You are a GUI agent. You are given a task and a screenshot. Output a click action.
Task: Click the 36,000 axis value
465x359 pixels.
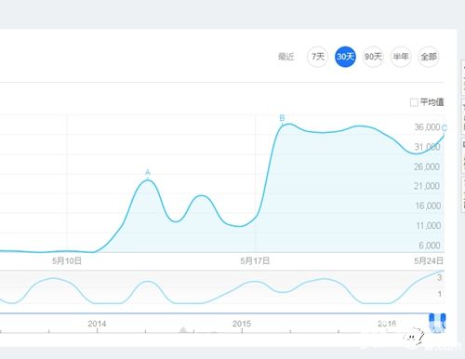tap(427, 127)
